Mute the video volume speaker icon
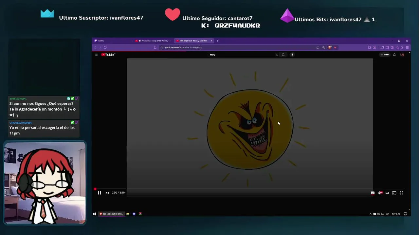This screenshot has width=419, height=235. 107,193
